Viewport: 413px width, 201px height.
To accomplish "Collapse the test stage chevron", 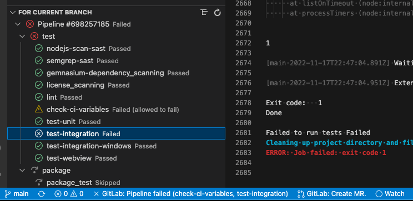I will point(22,36).
